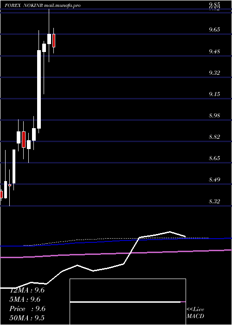Screen dimensions: 232x325
Task: Click the last red candlestick near 9.65
Action: 54,41
